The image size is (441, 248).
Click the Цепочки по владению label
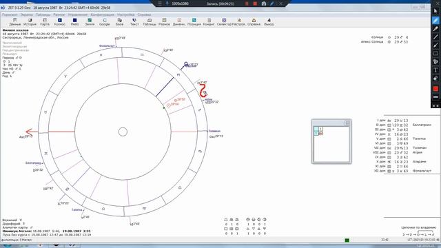tap(418, 227)
